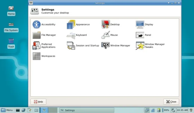Image resolution: width=194 pixels, height=113 pixels.
Task: Click the 10:35 AM clock
Action: (182, 110)
